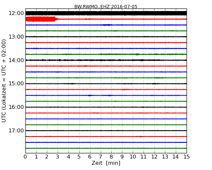Click x-axis tick label 10
The image size is (212, 170).
[133, 157]
